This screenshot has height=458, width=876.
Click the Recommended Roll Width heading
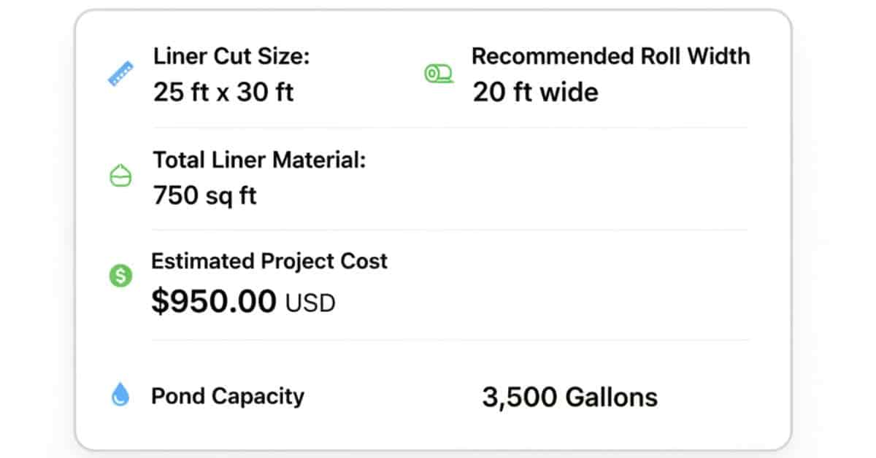[611, 55]
